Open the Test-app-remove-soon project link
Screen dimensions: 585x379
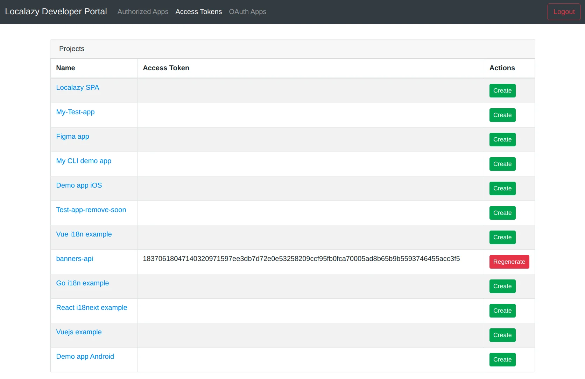(x=91, y=210)
